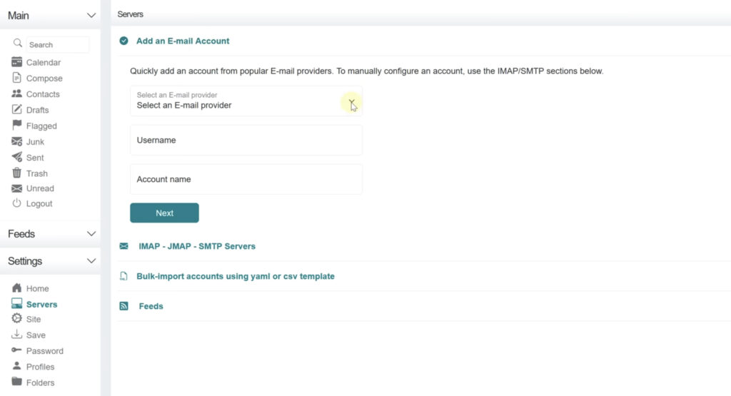Click the Compose icon in sidebar
The width and height of the screenshot is (731, 396).
[17, 78]
